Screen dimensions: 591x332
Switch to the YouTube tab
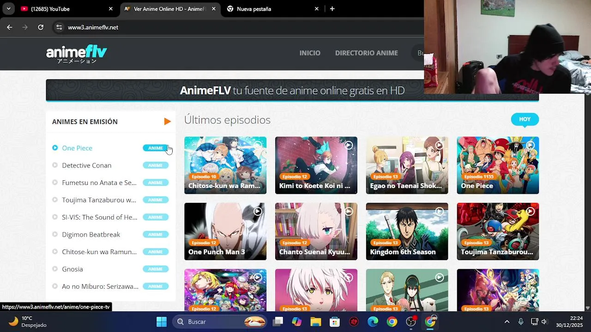coord(67,9)
